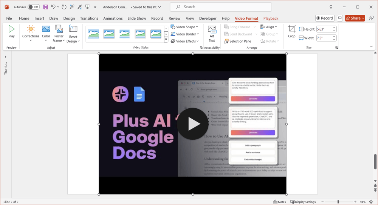Click the Redo icon
378x205 pixels.
[64, 7]
